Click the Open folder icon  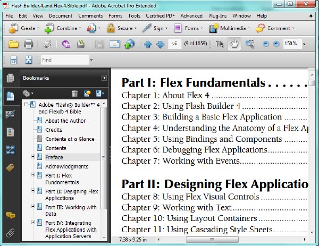13,44
